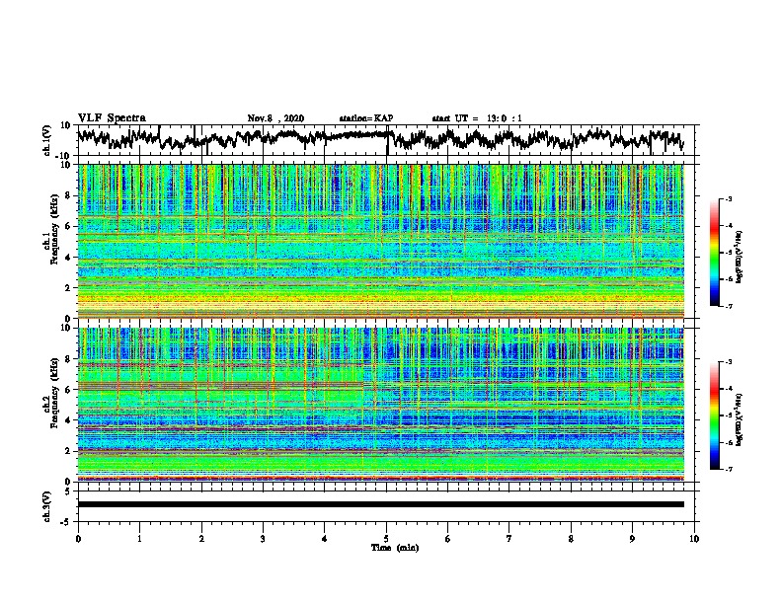Click the 'Time (min)' axis title
This screenshot has height=604, width=782.
[x=395, y=548]
